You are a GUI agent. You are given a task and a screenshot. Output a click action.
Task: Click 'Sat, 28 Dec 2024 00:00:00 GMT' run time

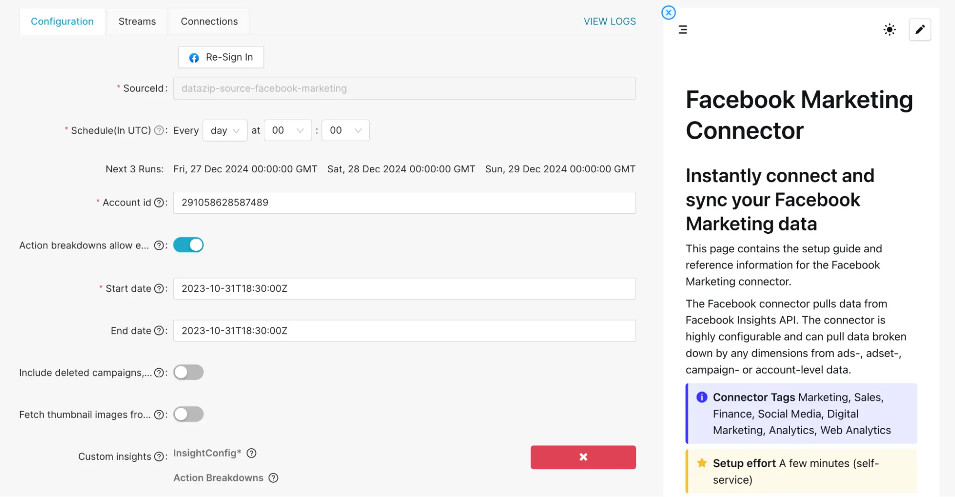(401, 169)
